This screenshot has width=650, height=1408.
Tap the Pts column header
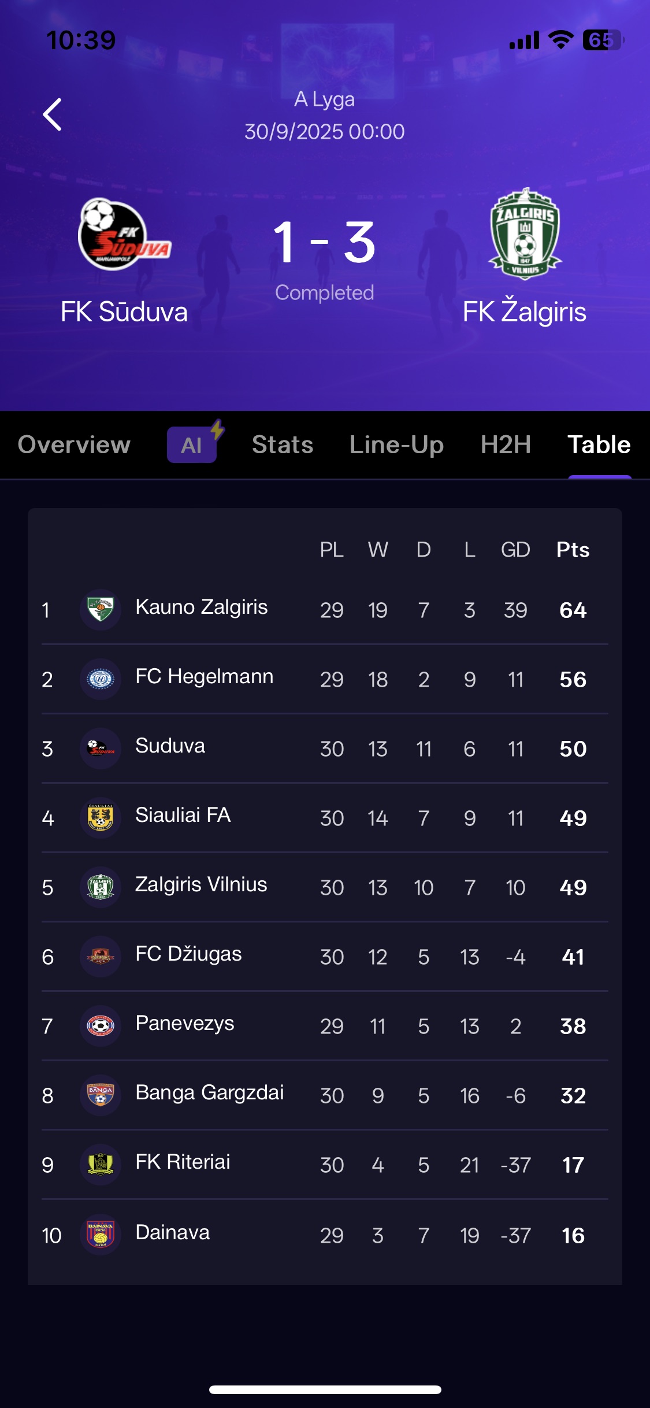tap(573, 550)
